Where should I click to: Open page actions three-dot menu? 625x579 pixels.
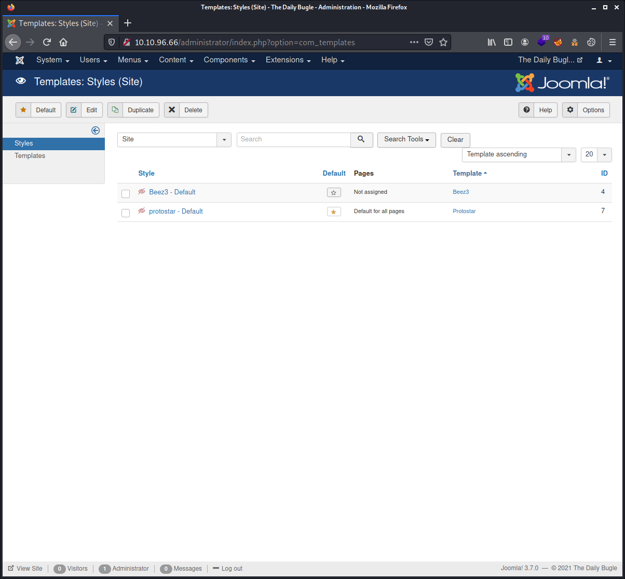[x=414, y=42]
